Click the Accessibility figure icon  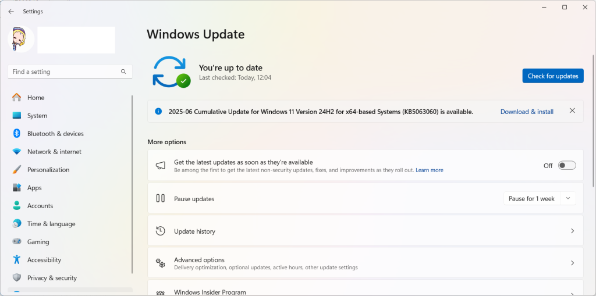pyautogui.click(x=17, y=259)
